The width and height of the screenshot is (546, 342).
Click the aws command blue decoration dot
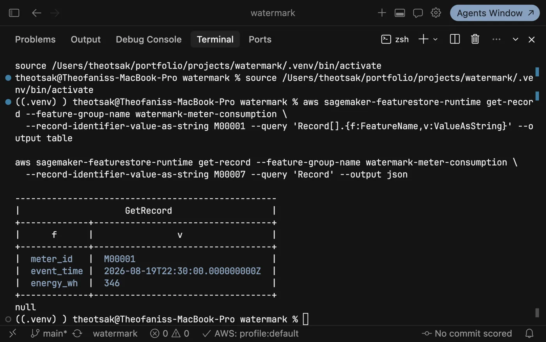point(8,102)
